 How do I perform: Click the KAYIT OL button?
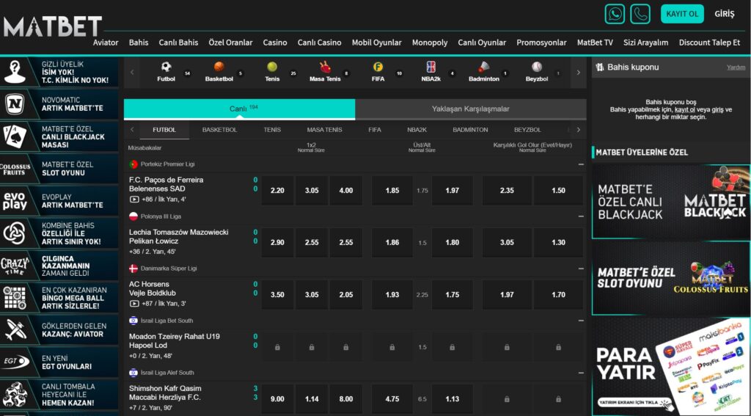[682, 14]
